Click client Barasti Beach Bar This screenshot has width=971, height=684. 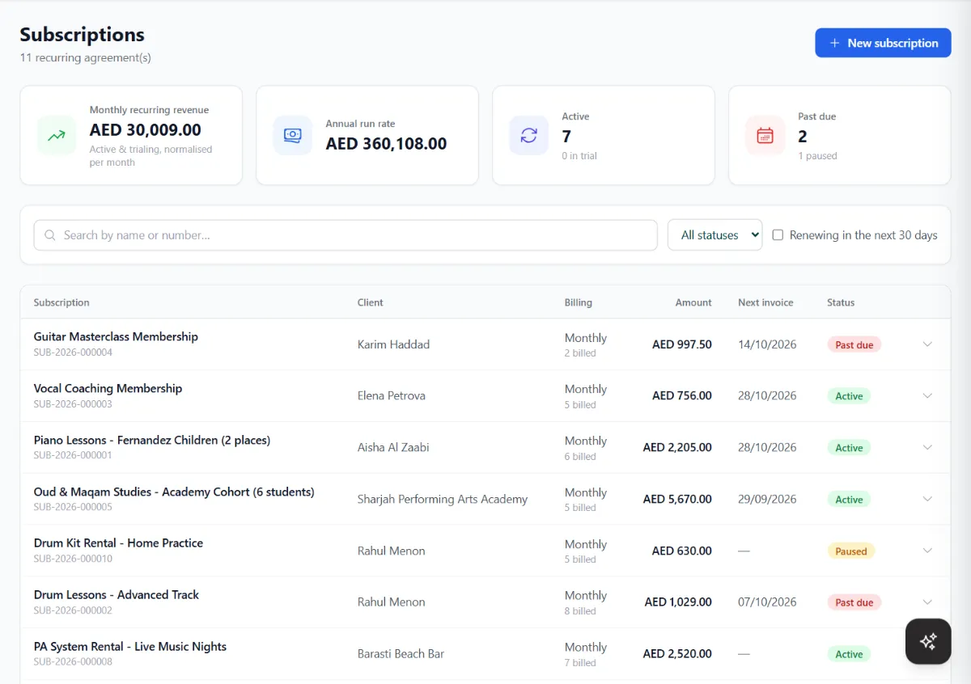pos(401,653)
